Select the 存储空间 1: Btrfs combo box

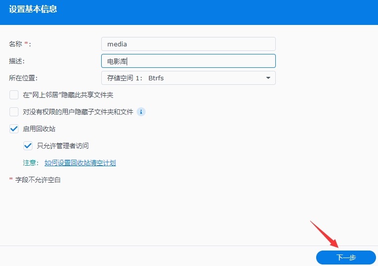188,78
